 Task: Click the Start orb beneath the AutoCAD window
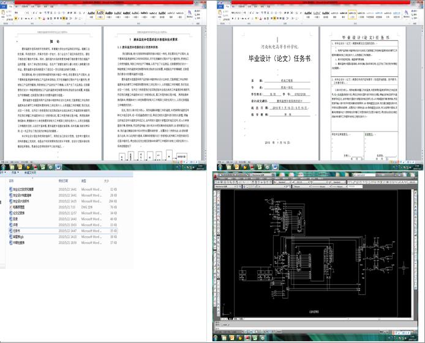coord(216,338)
